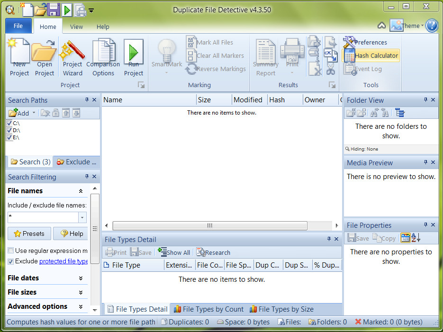Click the quick access run icon

click(67, 10)
